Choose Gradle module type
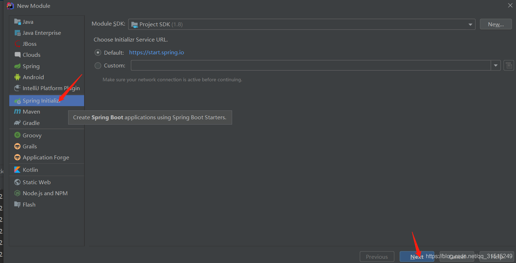 (x=47, y=123)
